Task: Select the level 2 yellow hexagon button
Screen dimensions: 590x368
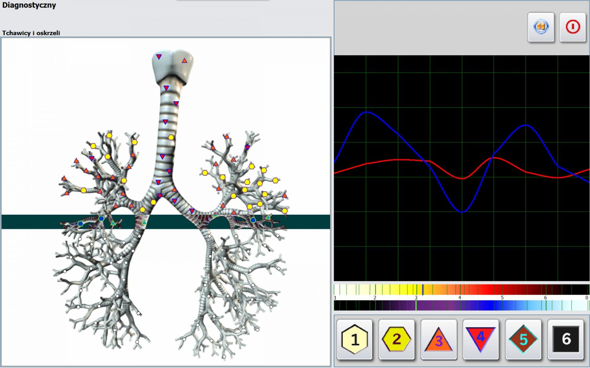Action: (396, 339)
